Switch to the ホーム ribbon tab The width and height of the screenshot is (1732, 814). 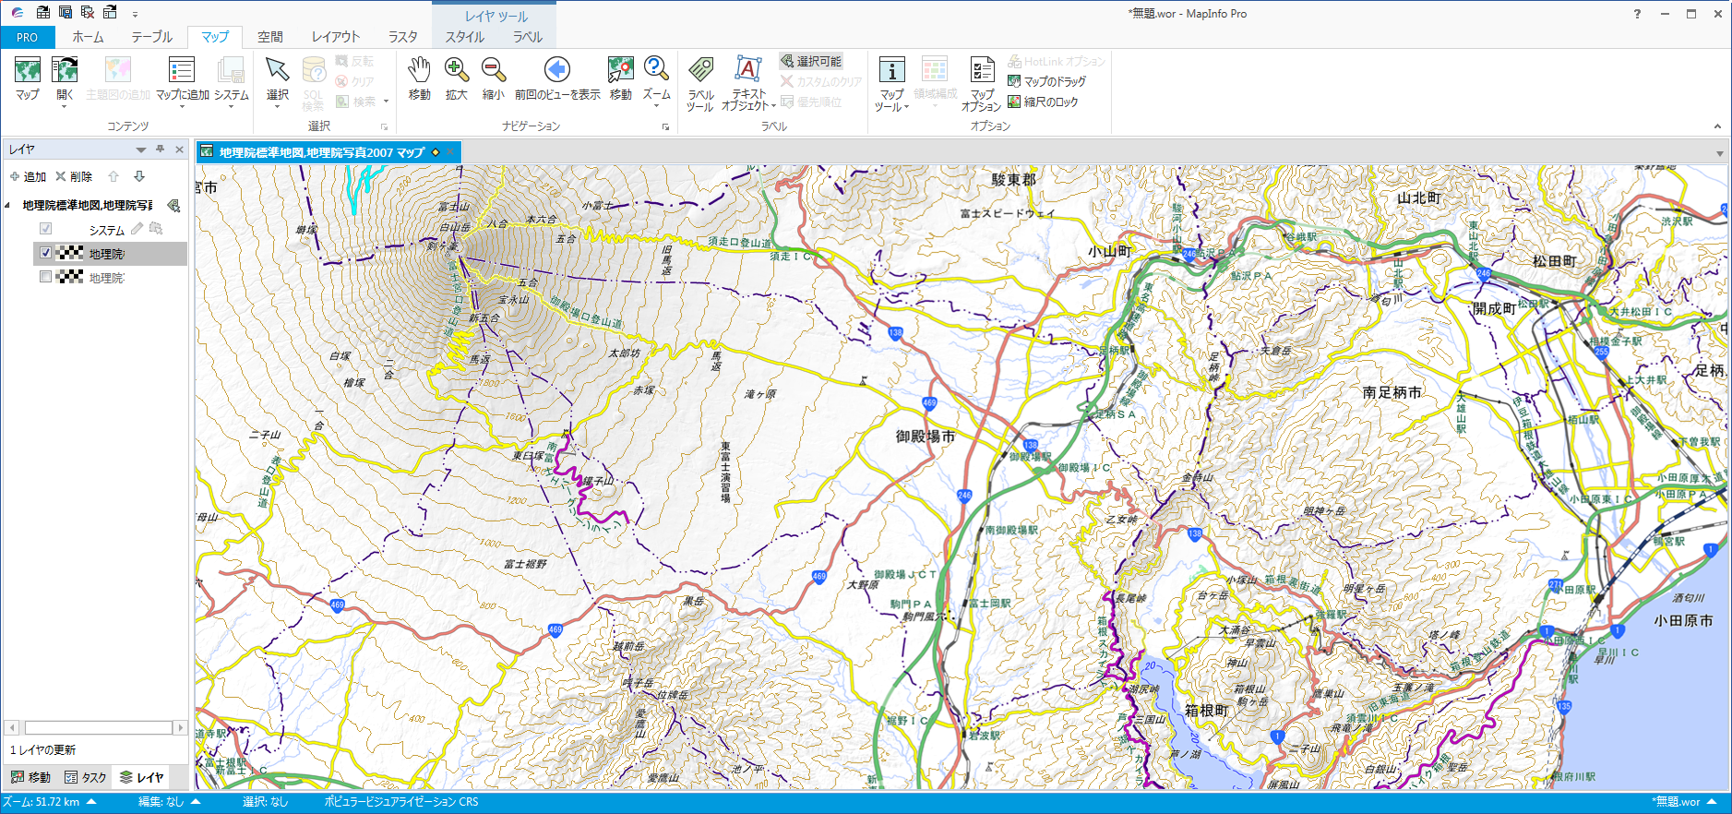[x=88, y=37]
